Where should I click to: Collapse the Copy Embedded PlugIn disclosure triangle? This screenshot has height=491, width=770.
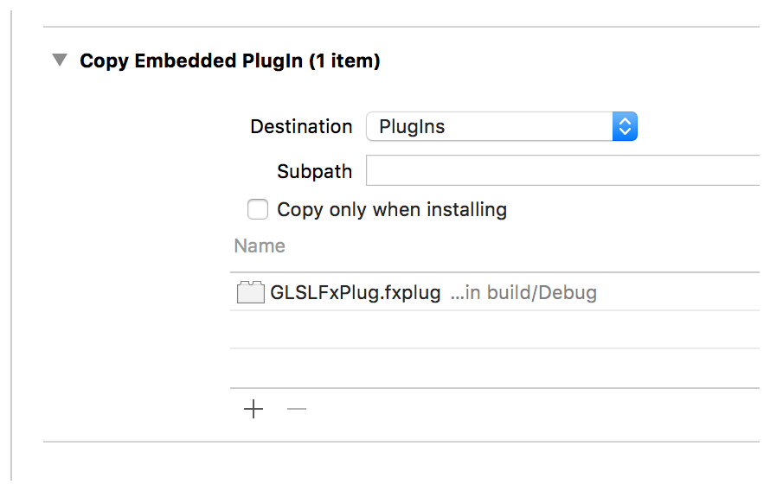59,61
